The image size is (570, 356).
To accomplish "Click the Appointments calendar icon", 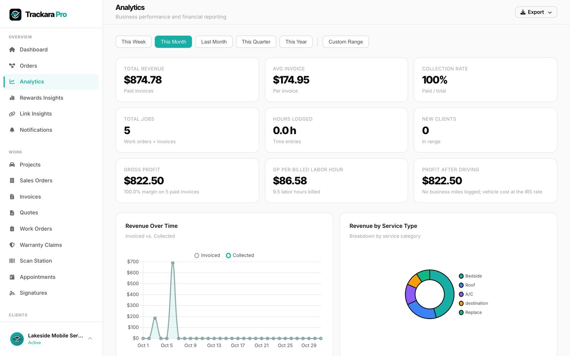I will click(12, 277).
